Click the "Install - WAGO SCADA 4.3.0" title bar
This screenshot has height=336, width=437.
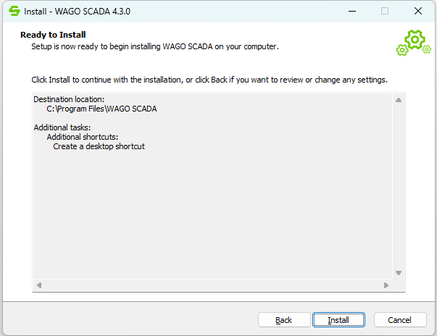(181, 12)
